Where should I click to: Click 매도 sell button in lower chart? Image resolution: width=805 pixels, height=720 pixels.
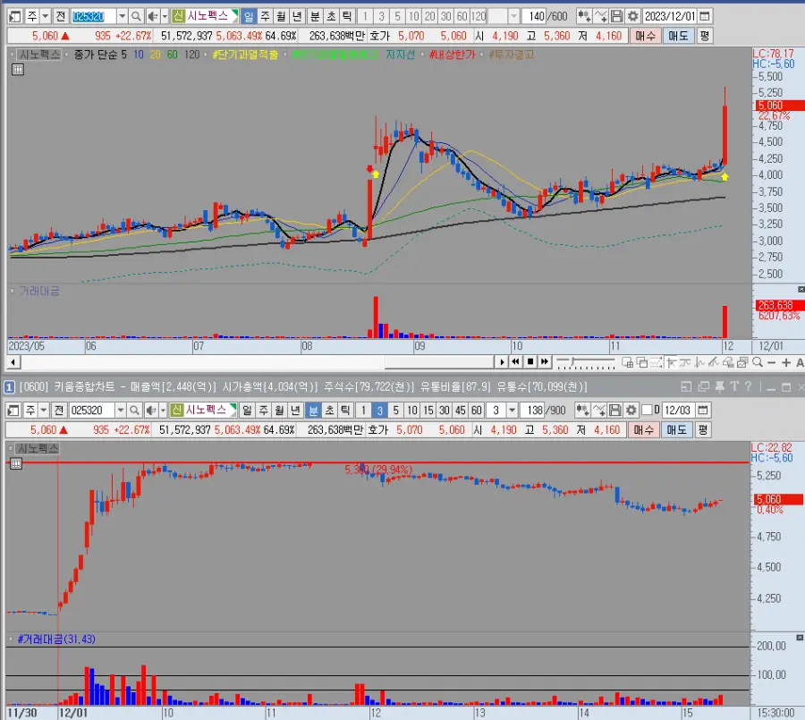(677, 430)
